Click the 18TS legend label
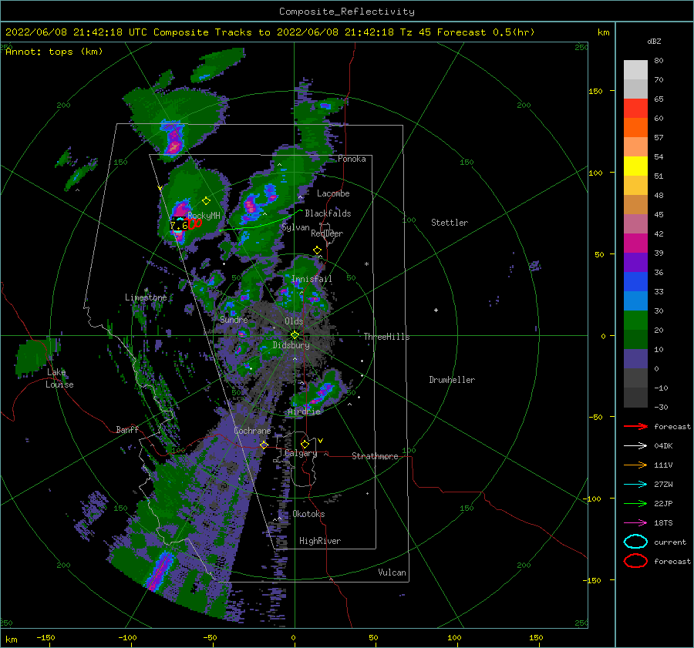Image resolution: width=694 pixels, height=648 pixels. tap(663, 523)
